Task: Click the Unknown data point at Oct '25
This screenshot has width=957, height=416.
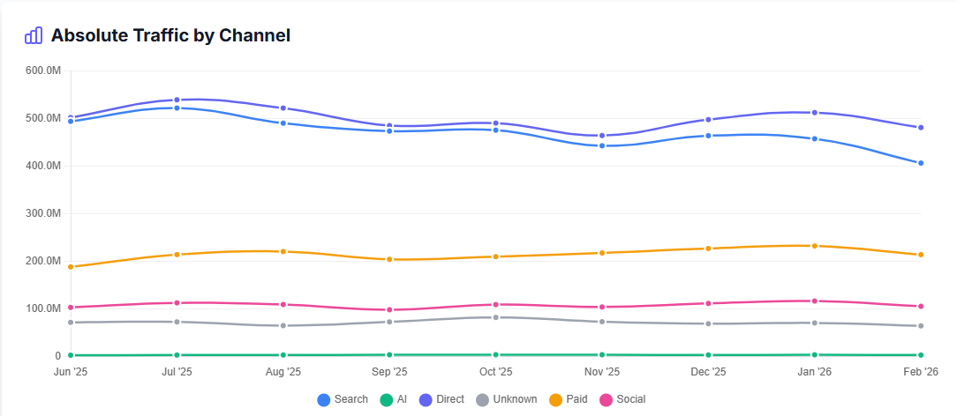Action: (x=495, y=317)
